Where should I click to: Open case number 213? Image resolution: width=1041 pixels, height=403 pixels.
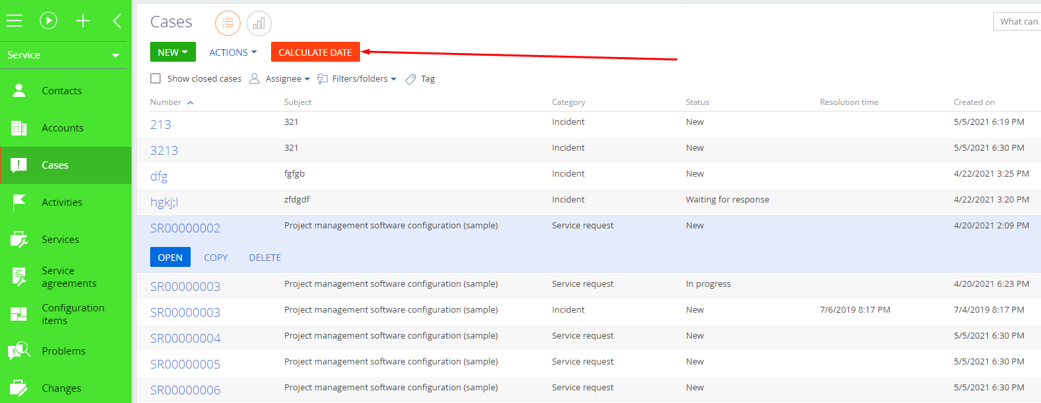coord(161,124)
